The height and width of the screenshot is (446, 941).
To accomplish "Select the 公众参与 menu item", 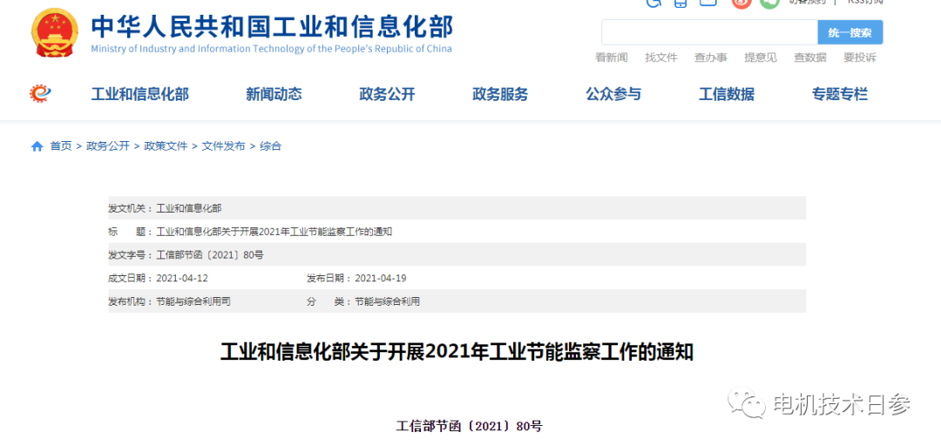I will coord(613,94).
